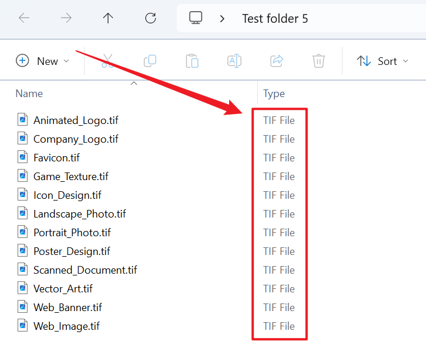Viewport: 426px width, 352px height.
Task: Click the Paste clipboard icon
Action: pyautogui.click(x=192, y=61)
